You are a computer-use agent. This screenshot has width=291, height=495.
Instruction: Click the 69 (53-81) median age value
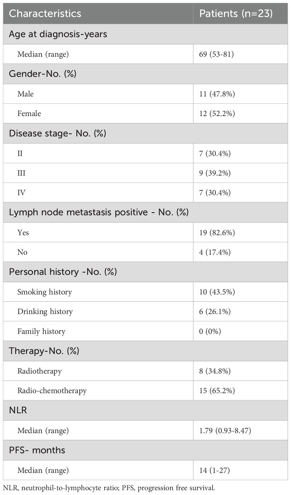pyautogui.click(x=216, y=54)
